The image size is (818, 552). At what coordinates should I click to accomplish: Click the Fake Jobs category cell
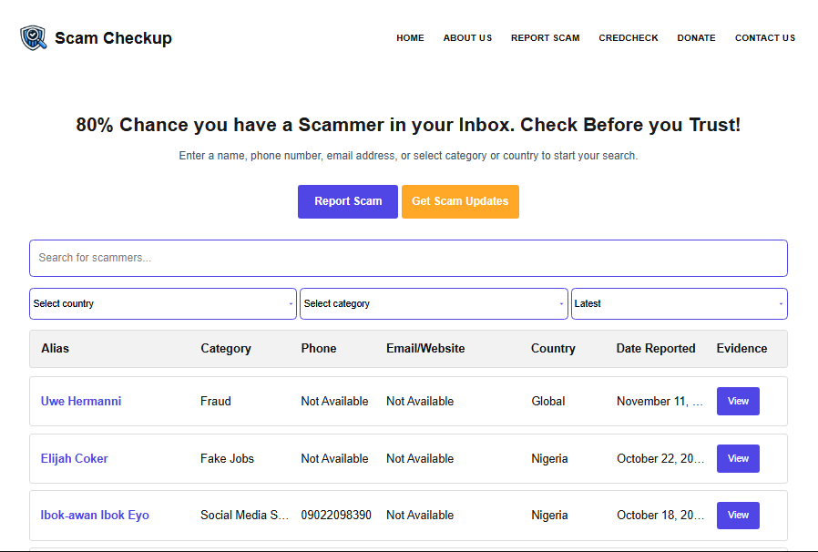227,458
